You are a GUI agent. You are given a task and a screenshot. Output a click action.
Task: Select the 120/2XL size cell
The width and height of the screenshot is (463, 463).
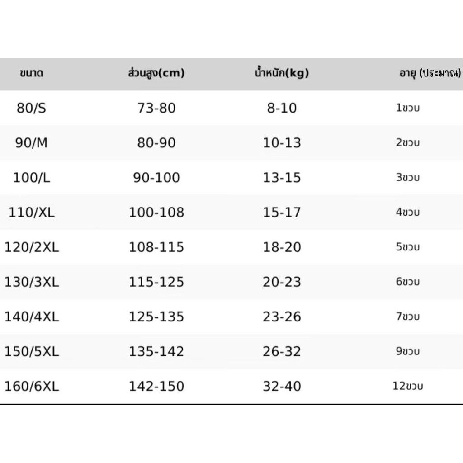pyautogui.click(x=31, y=247)
